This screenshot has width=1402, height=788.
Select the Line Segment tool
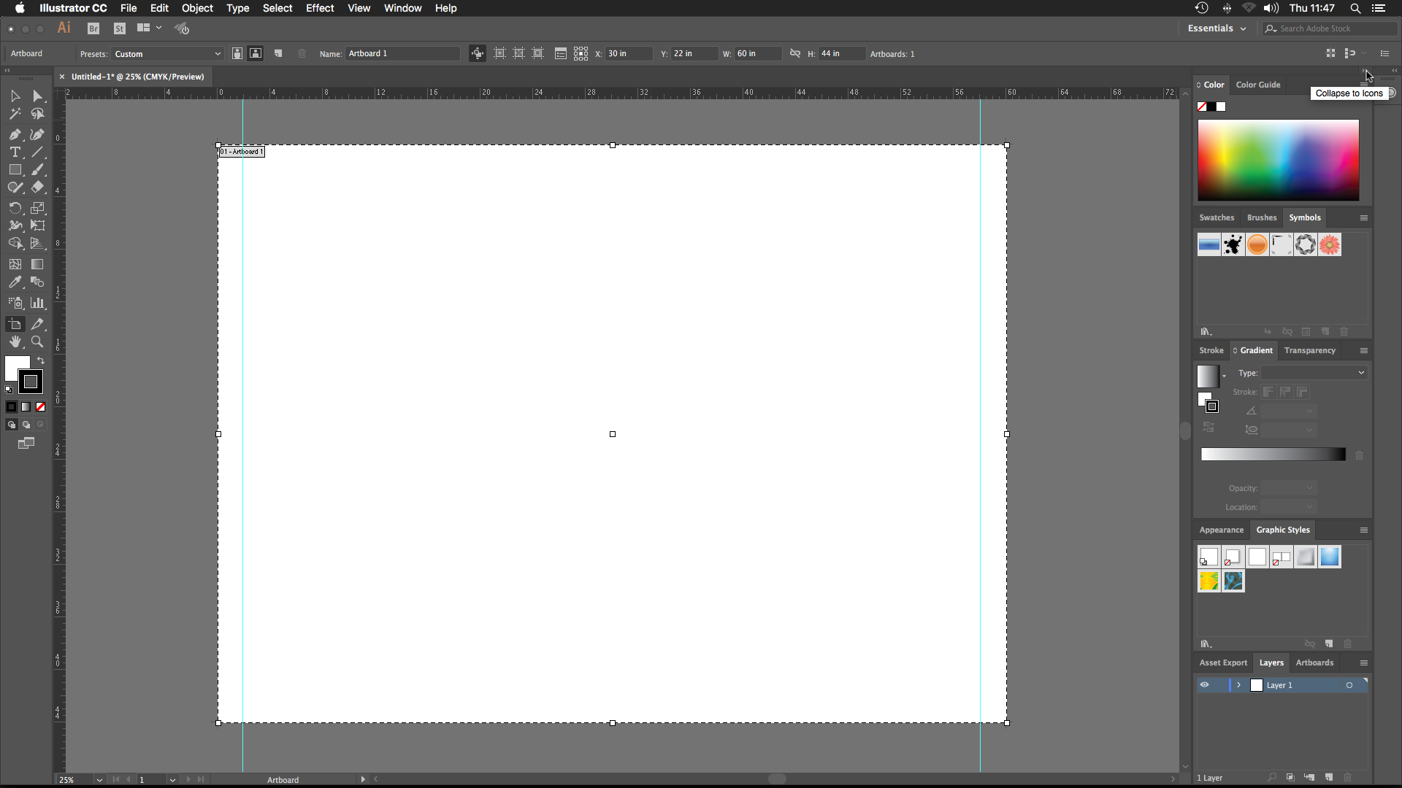point(37,152)
